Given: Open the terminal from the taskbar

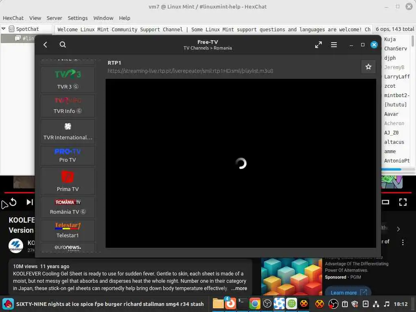Looking at the screenshot, I should pos(242,304).
